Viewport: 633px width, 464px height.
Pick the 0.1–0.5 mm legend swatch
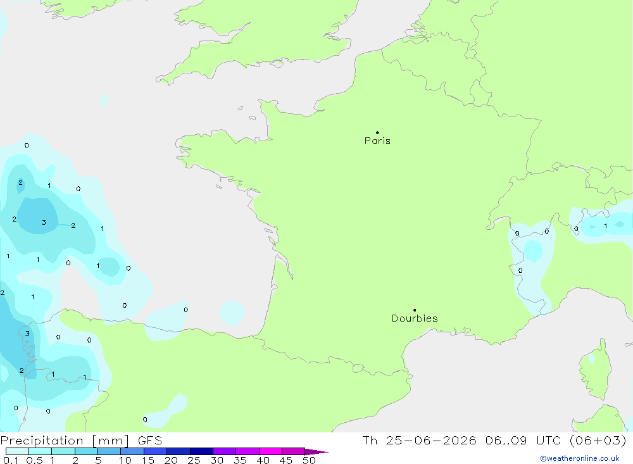point(17,451)
